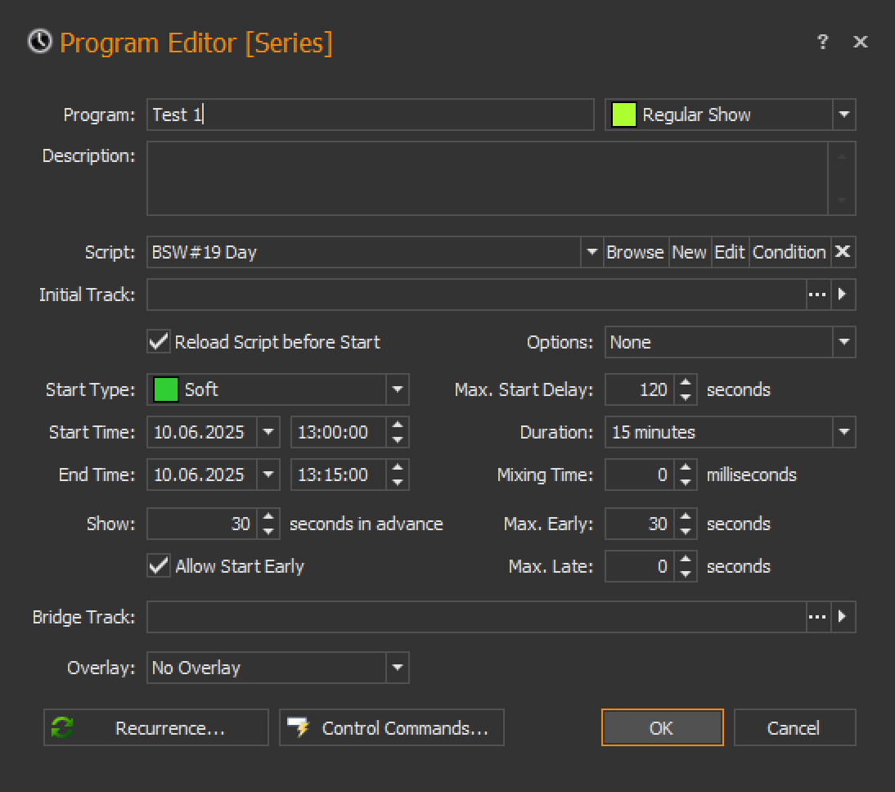Confirm the program with OK
The image size is (895, 792).
click(662, 727)
